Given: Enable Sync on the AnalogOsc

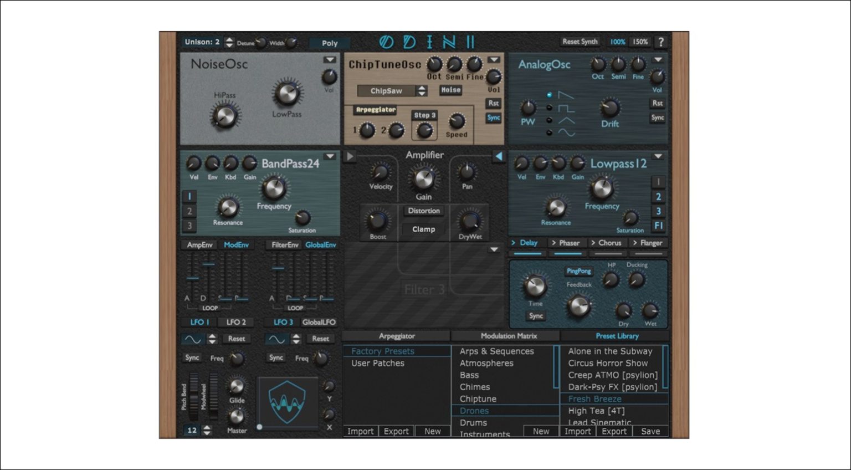Looking at the screenshot, I should coord(657,117).
